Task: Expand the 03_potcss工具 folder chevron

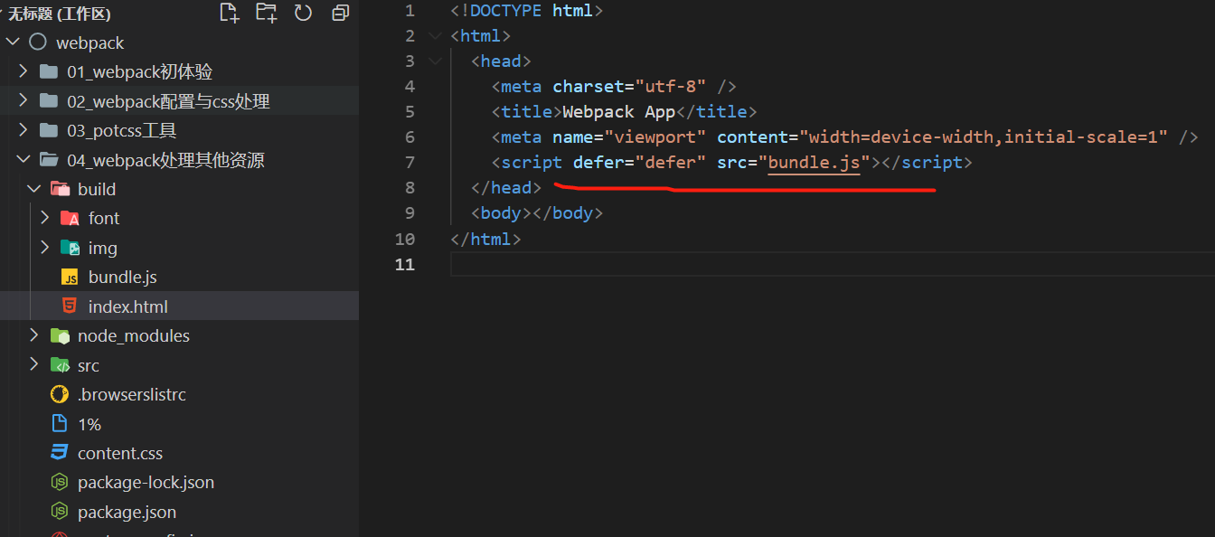Action: (24, 130)
